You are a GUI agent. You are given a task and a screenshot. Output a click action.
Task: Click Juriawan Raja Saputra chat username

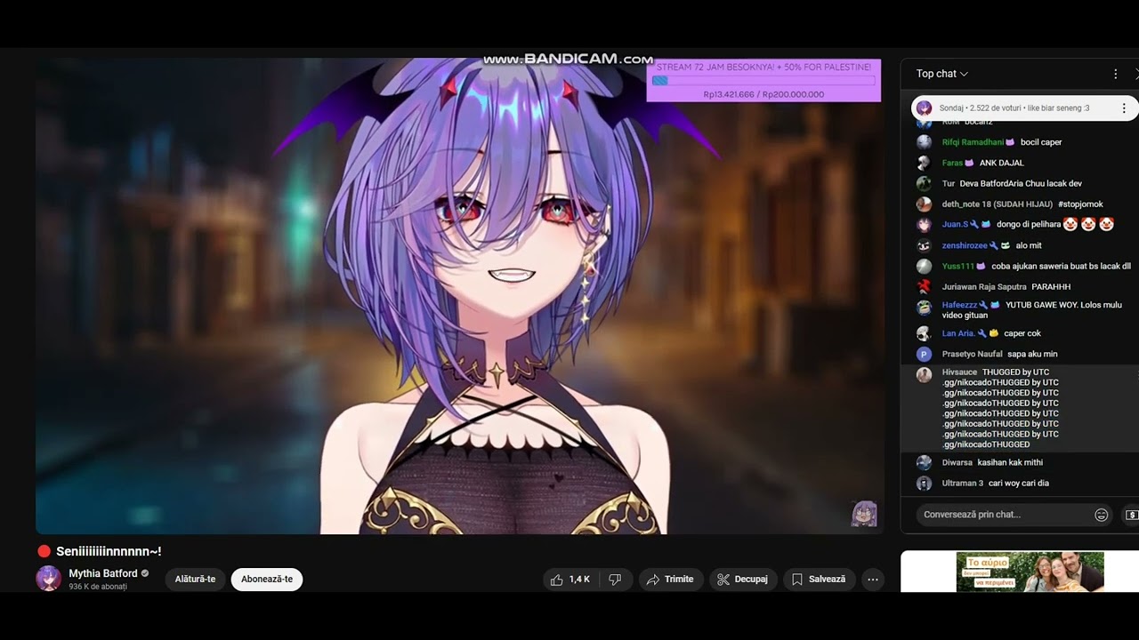coord(984,286)
